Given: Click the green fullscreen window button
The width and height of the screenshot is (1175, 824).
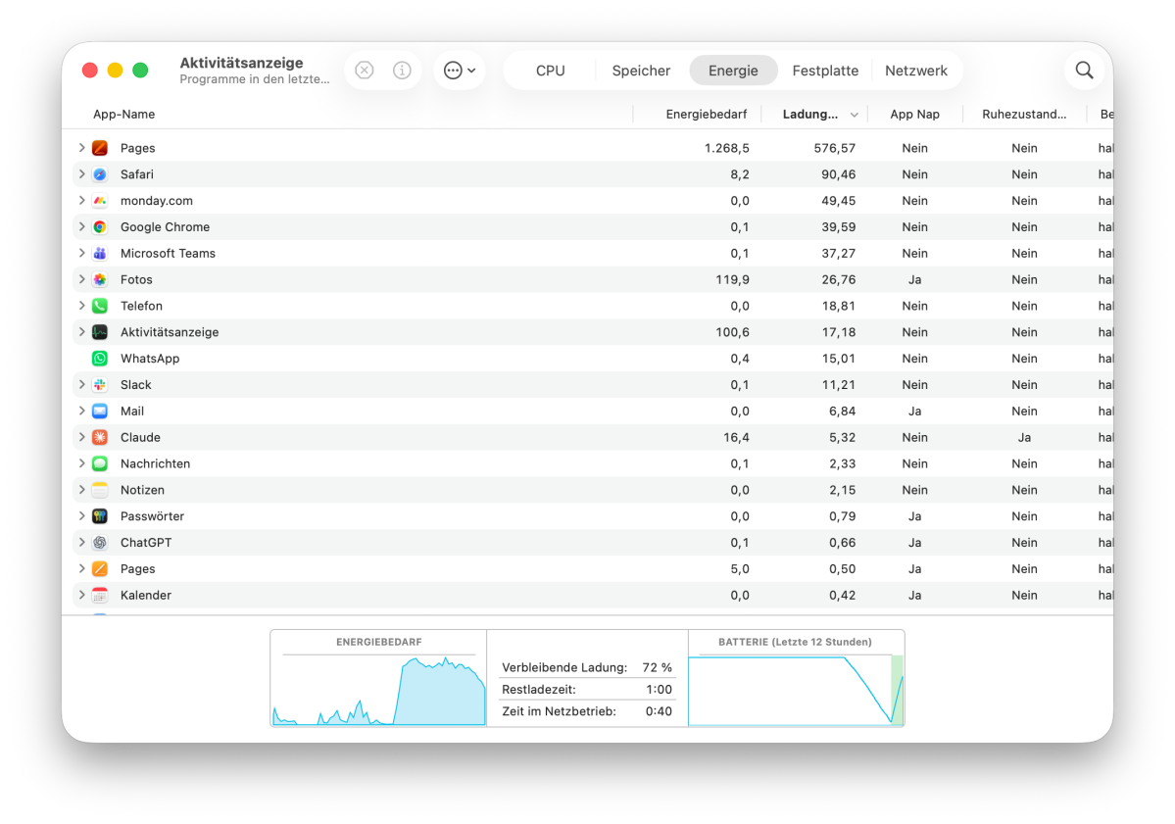Looking at the screenshot, I should click(x=140, y=71).
